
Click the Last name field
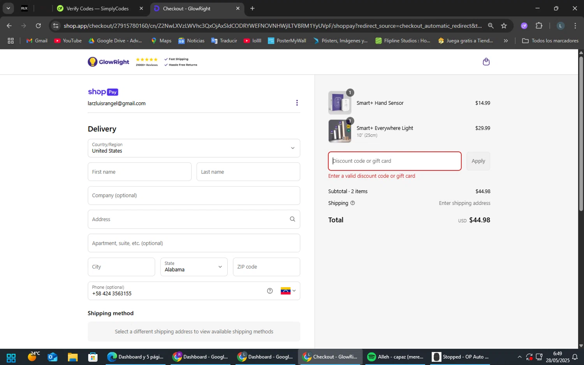point(248,172)
